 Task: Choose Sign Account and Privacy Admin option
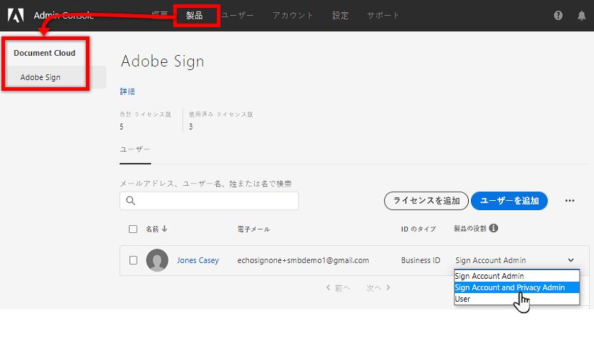click(x=517, y=287)
